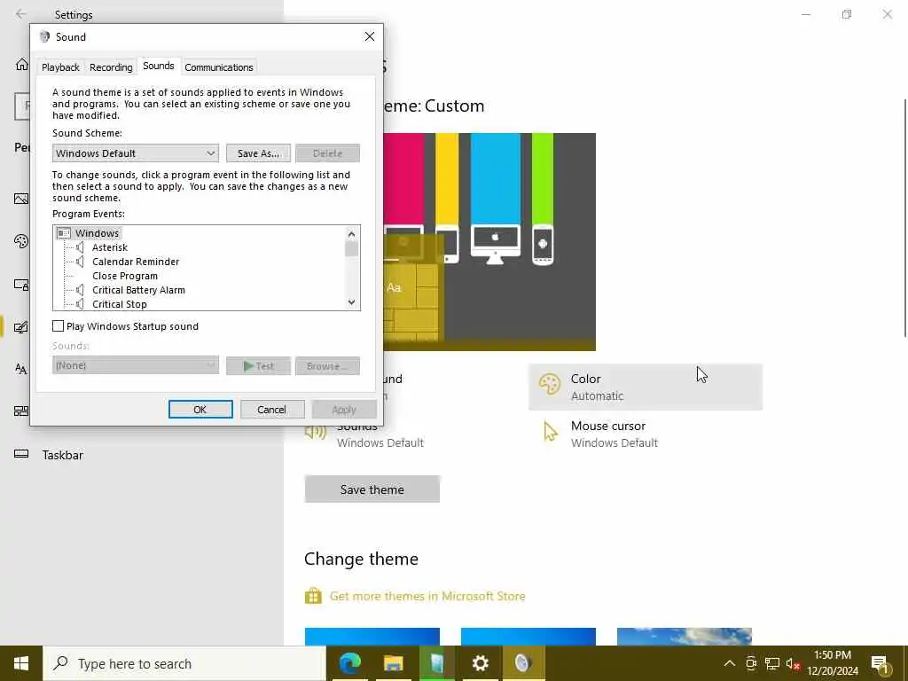The width and height of the screenshot is (908, 681).
Task: Select the Critical Battery Alarm event
Action: coord(138,290)
